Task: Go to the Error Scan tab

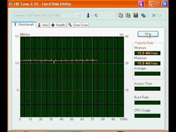Action: click(x=78, y=25)
